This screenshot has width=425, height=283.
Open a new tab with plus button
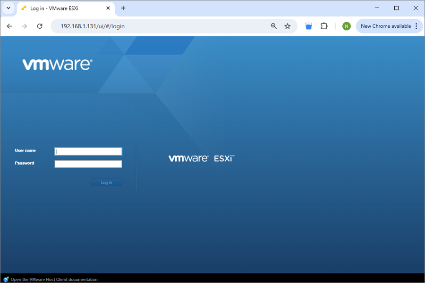tap(123, 8)
